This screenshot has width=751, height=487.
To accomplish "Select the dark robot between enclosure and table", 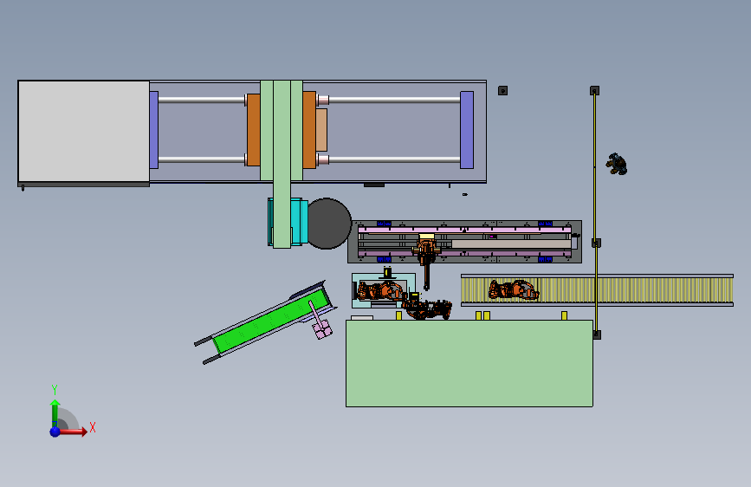I will (427, 308).
